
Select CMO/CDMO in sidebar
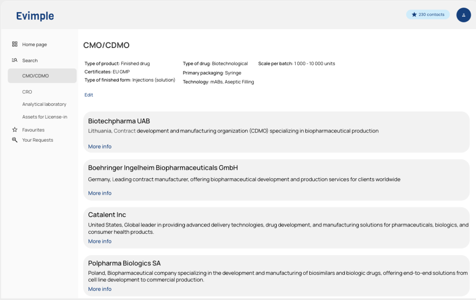(42, 76)
